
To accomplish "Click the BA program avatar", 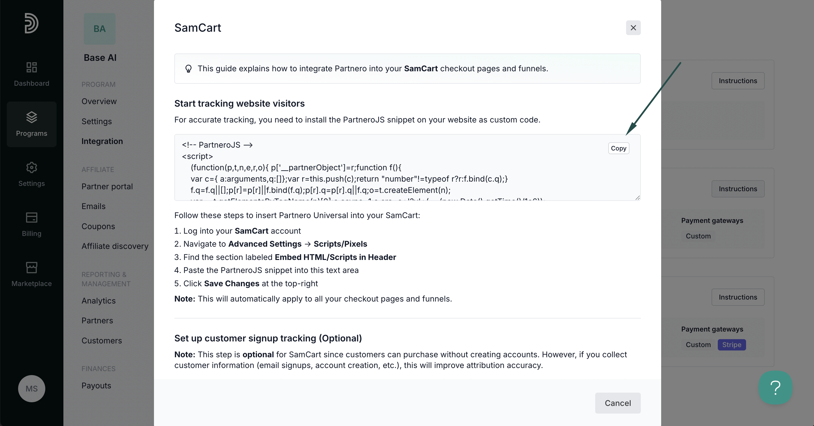I will coord(100,29).
